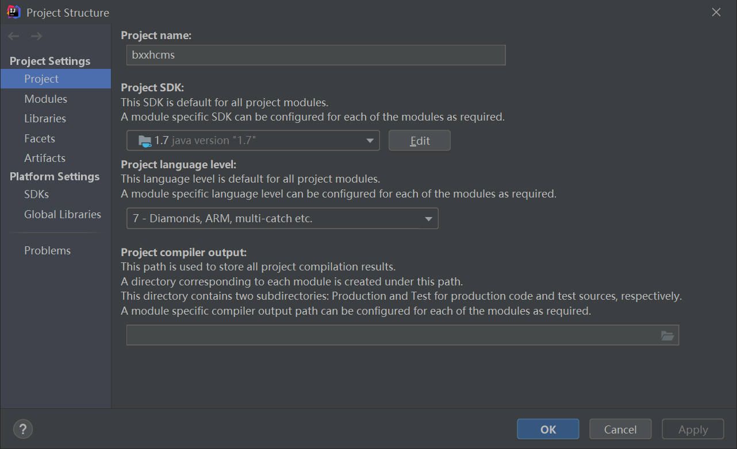Cancel the Project Structure dialog

[620, 429]
